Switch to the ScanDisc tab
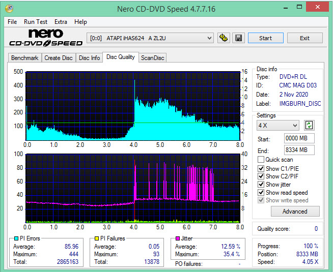The image size is (333, 272). (152, 58)
